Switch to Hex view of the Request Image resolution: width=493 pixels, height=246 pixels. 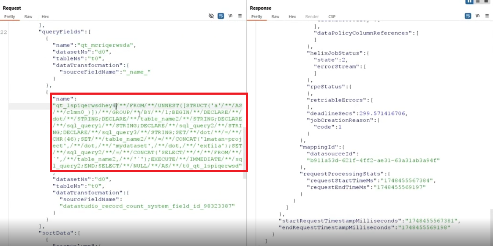click(x=44, y=16)
